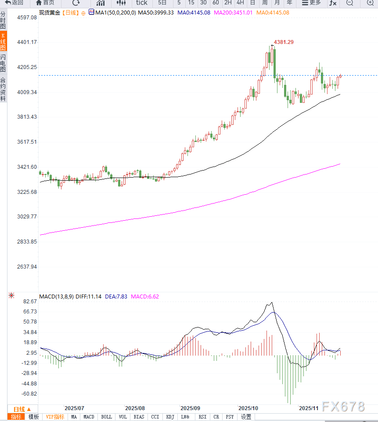
Task: Click the 返回 back arrow button
Action: (x=14, y=3)
